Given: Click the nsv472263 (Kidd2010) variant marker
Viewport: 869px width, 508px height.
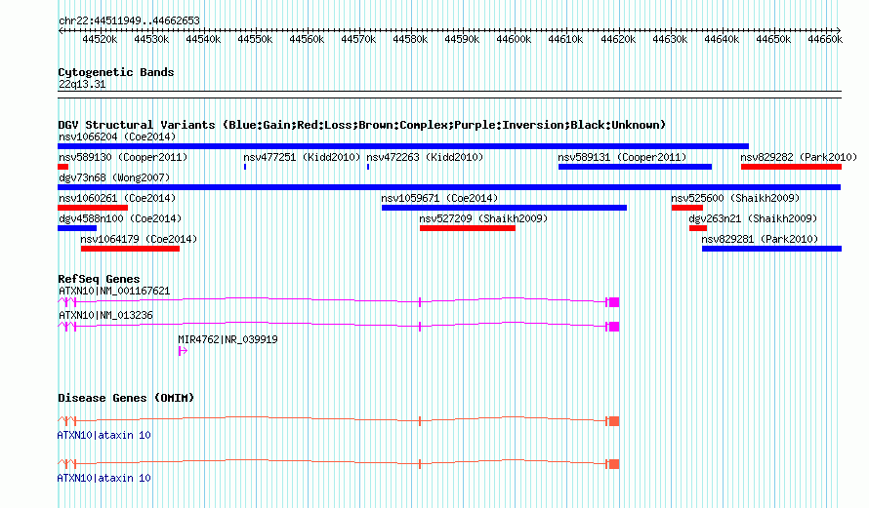Looking at the screenshot, I should pos(368,167).
